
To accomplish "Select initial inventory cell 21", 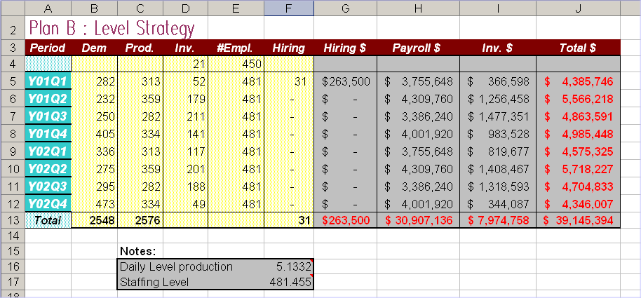I will tap(185, 64).
